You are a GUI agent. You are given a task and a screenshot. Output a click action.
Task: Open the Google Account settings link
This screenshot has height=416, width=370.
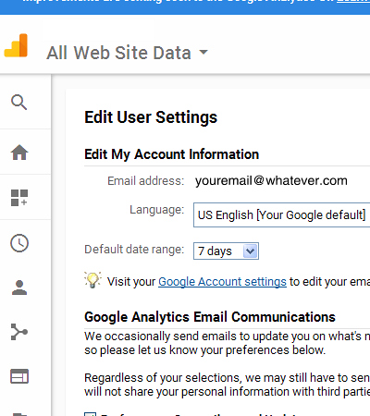(222, 282)
